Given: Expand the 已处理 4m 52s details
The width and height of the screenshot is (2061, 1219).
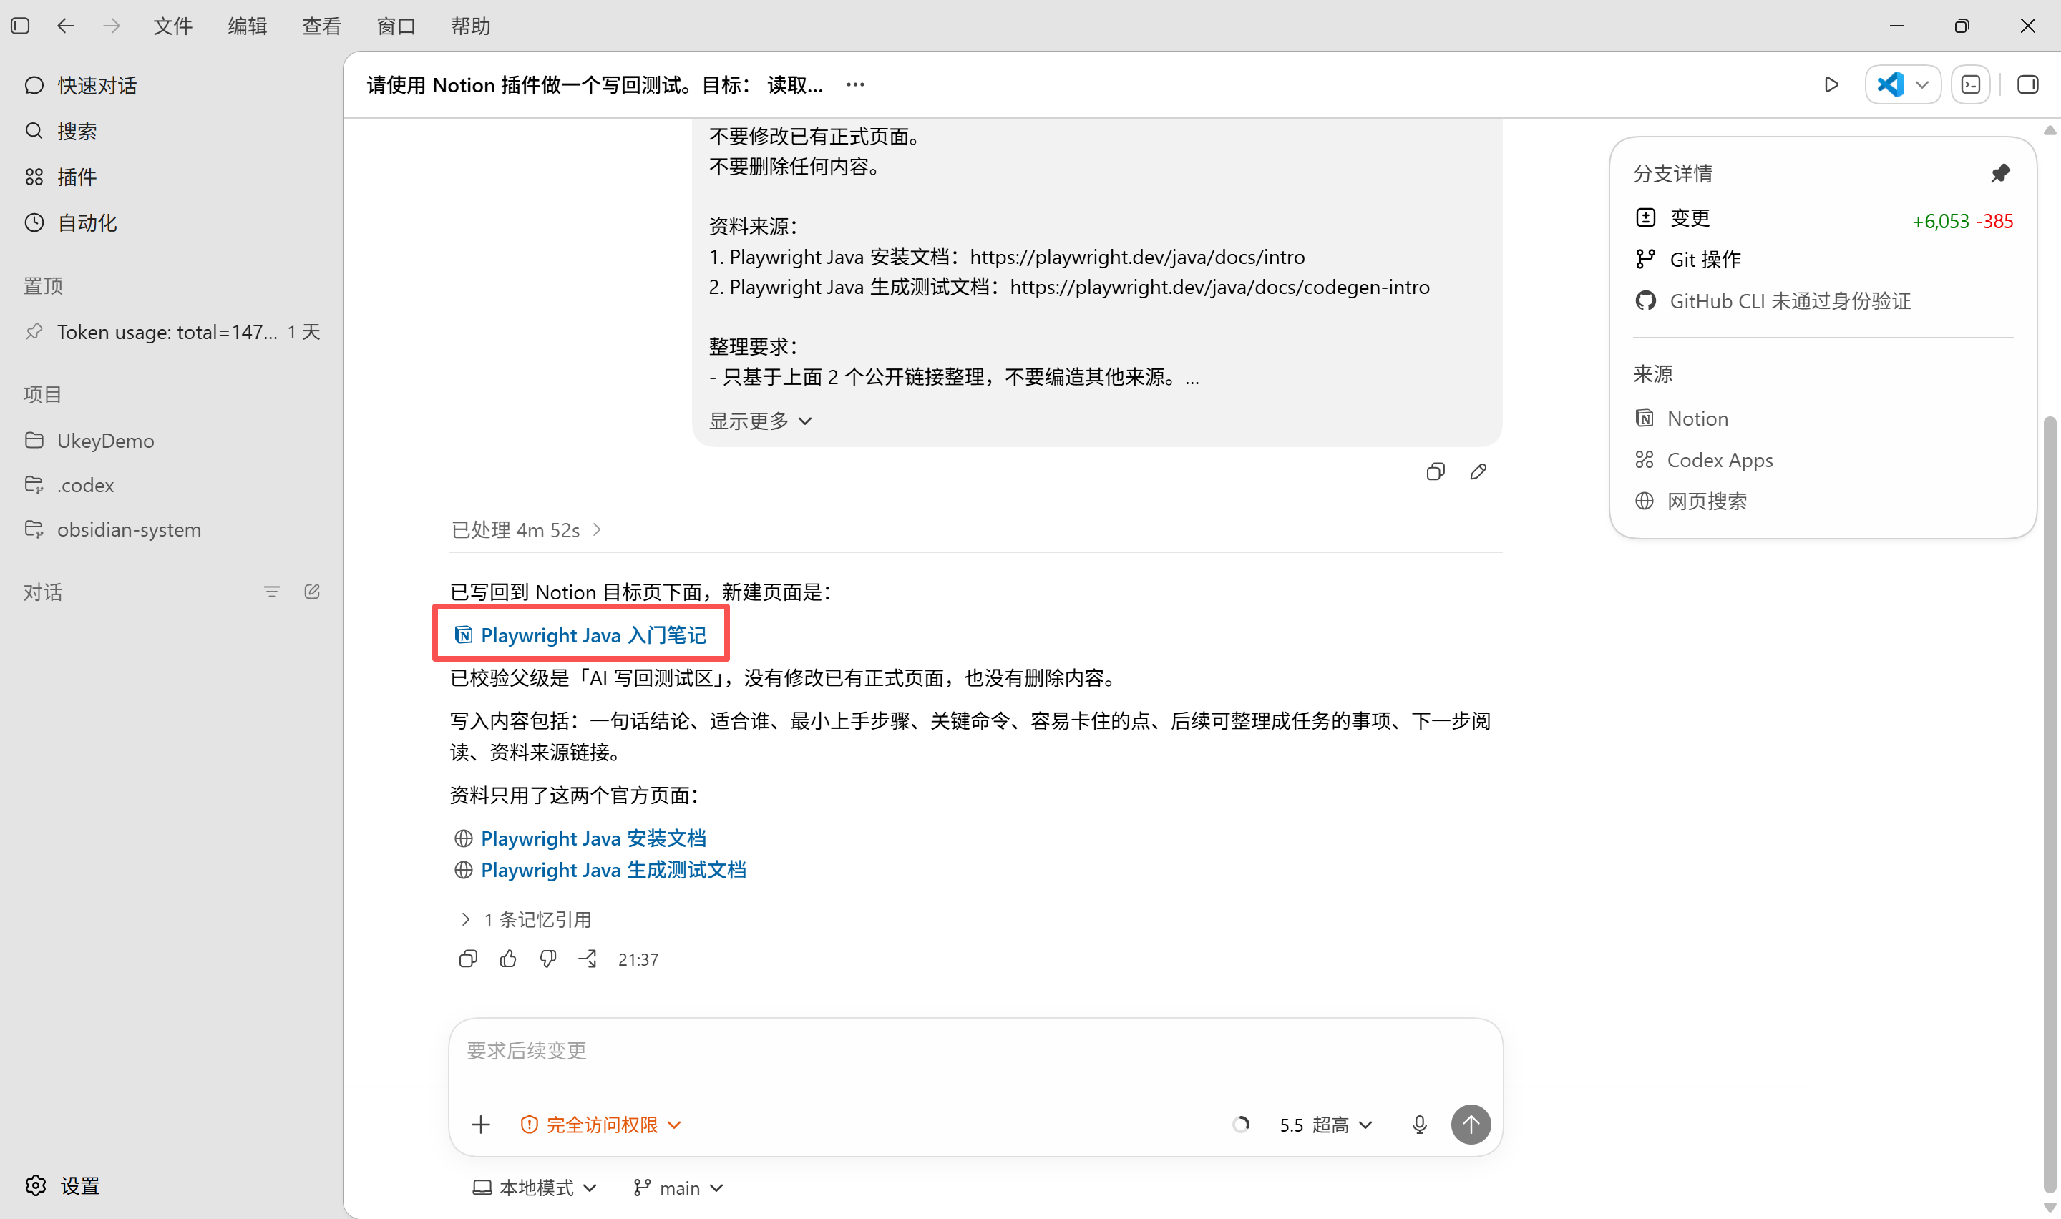Looking at the screenshot, I should 527,531.
